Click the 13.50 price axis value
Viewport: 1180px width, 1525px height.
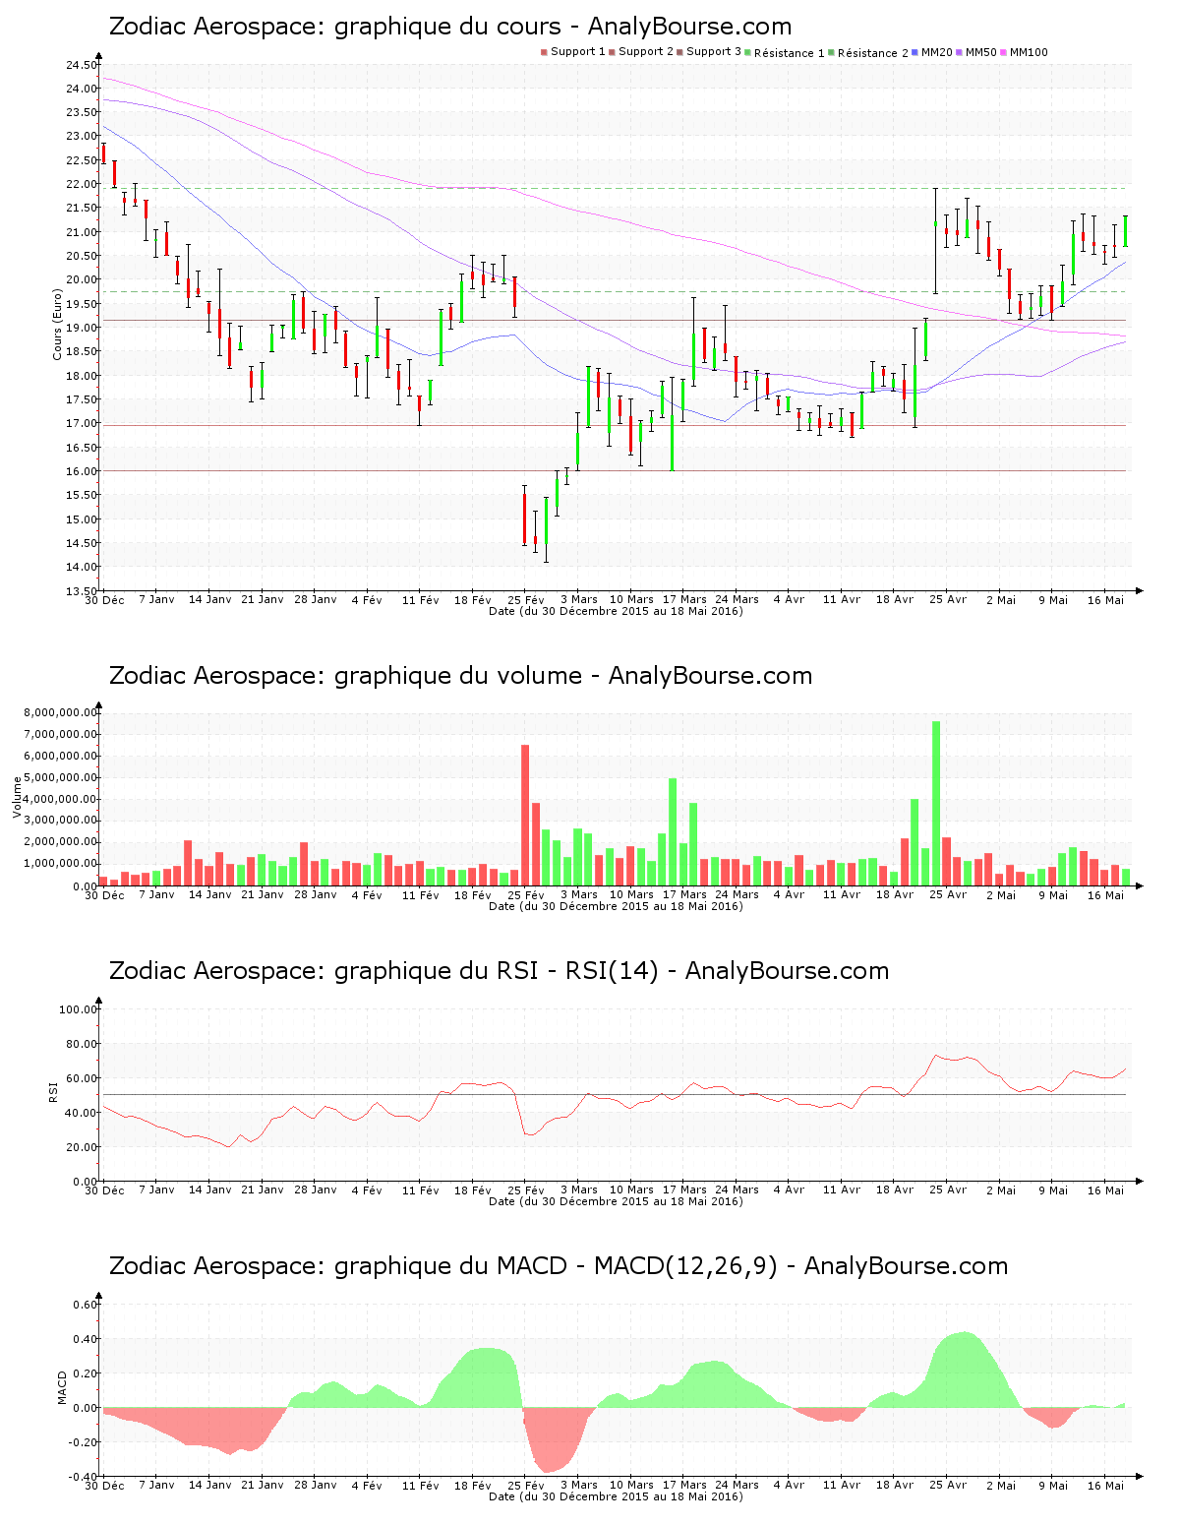tap(82, 591)
